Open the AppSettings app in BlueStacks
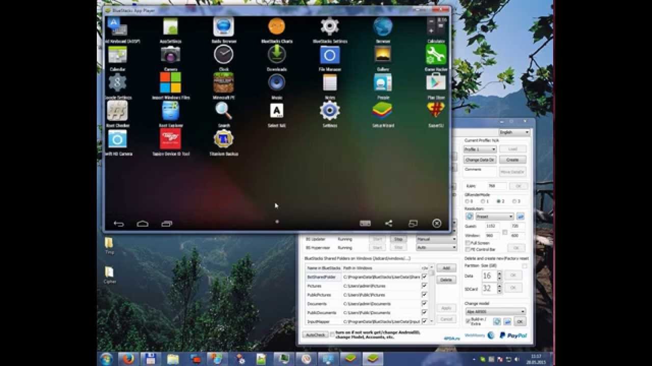This screenshot has height=366, width=652. 171,26
